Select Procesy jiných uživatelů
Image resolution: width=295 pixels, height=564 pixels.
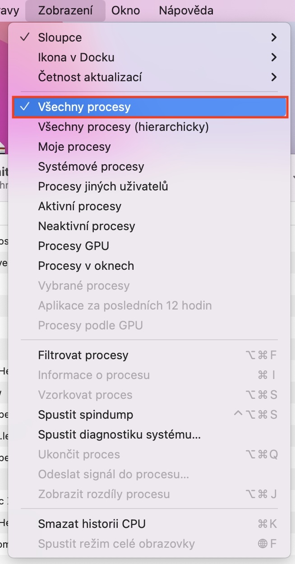pyautogui.click(x=103, y=186)
